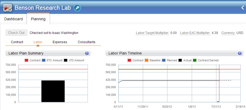Click the wrench settings icon beside project name
The image size is (246, 110).
(x=77, y=8)
